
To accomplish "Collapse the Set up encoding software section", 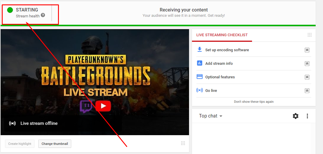I will click(x=307, y=50).
